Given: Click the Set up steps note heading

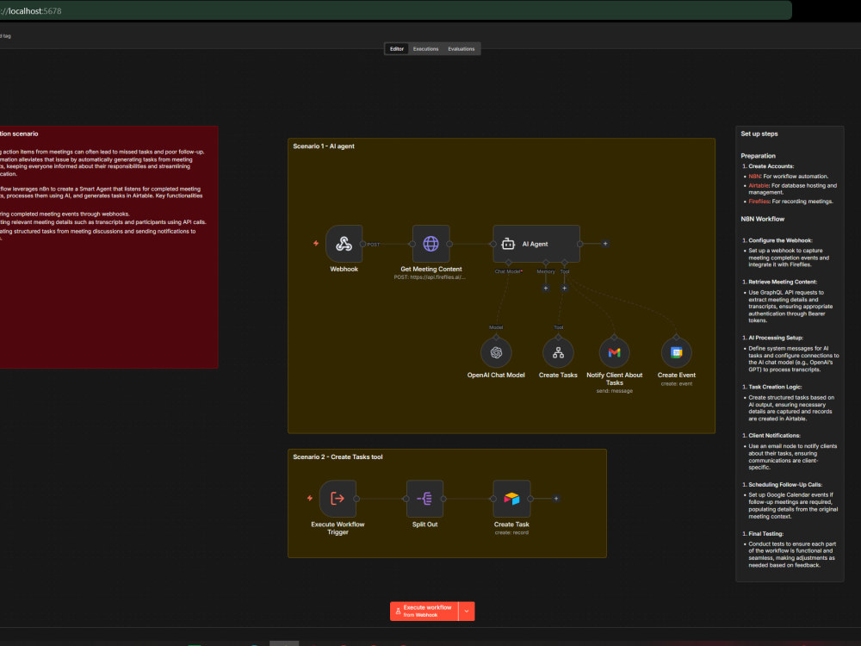Looking at the screenshot, I should pyautogui.click(x=759, y=134).
